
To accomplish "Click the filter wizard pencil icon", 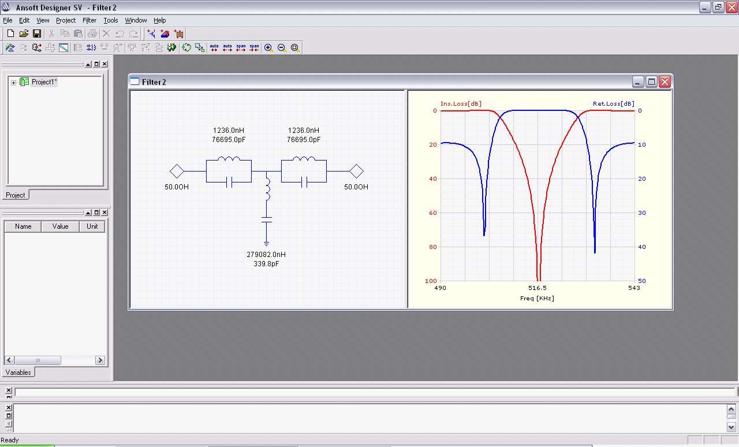I will pos(10,47).
